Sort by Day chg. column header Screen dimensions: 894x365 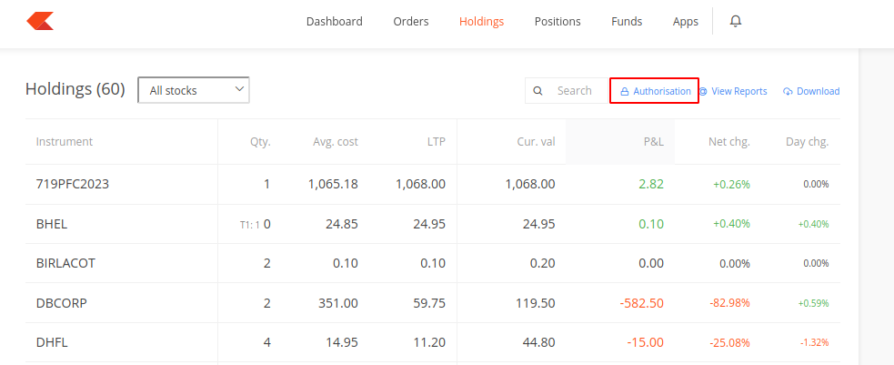[807, 142]
